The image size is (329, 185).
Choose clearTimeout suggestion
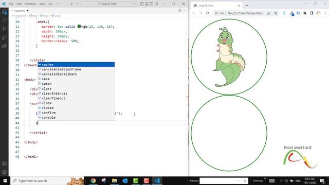click(x=76, y=98)
